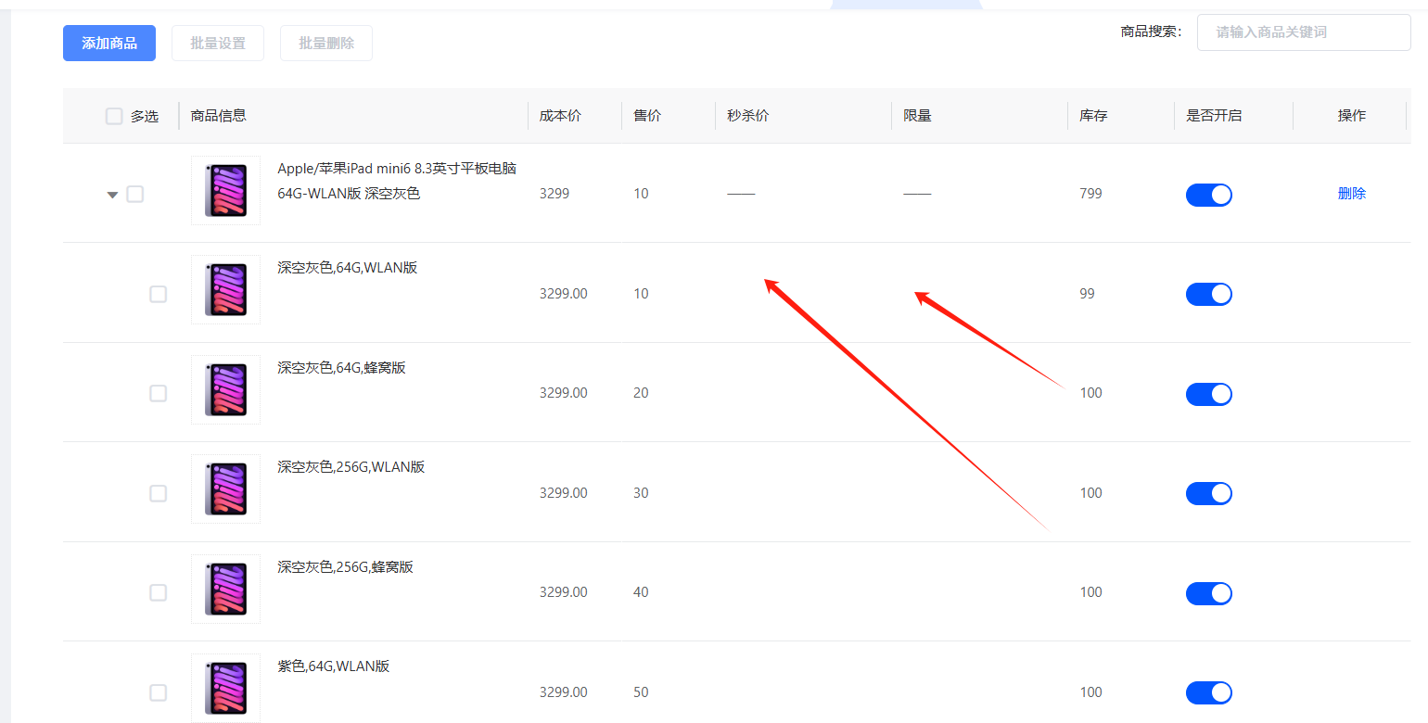Click the 紫色,64G,WLAN版 spec name

334,666
